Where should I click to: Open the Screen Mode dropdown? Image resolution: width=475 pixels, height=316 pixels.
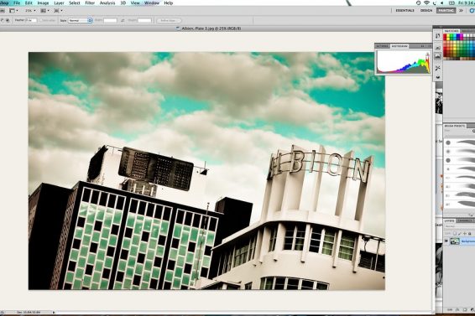58,11
